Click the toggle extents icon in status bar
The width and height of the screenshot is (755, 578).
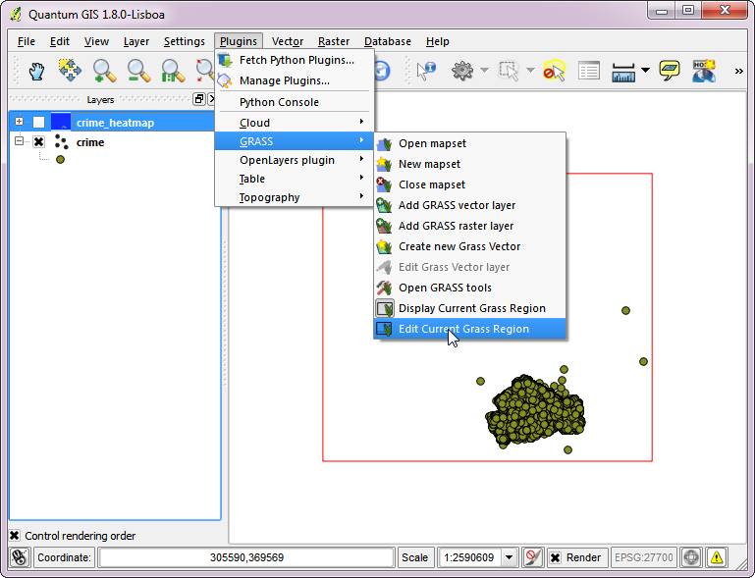[20, 557]
